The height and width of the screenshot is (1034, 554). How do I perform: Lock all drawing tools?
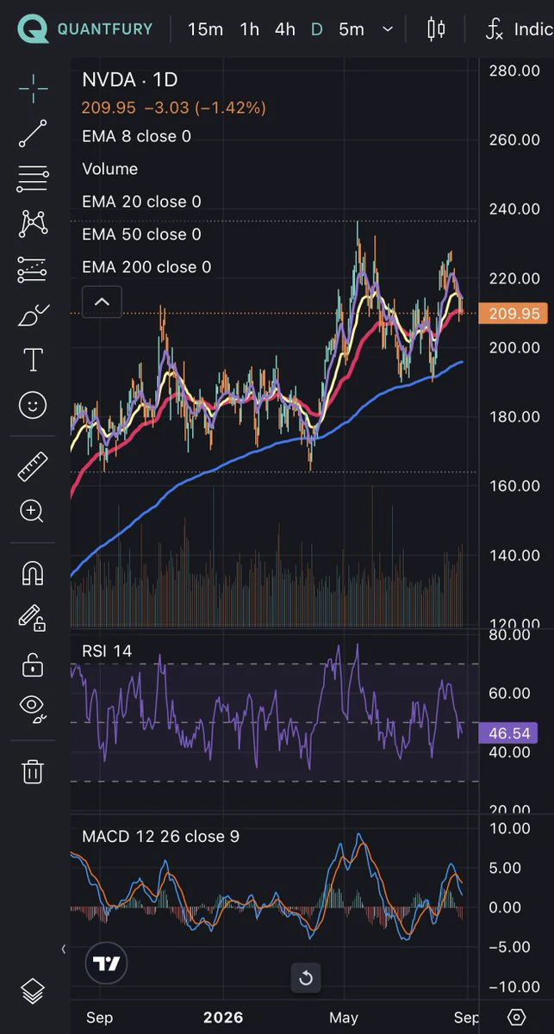33,664
